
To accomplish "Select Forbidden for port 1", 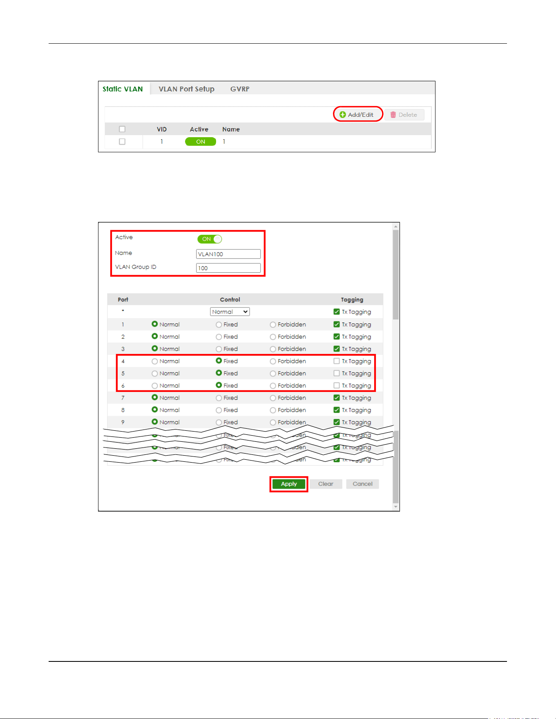I will click(x=273, y=325).
